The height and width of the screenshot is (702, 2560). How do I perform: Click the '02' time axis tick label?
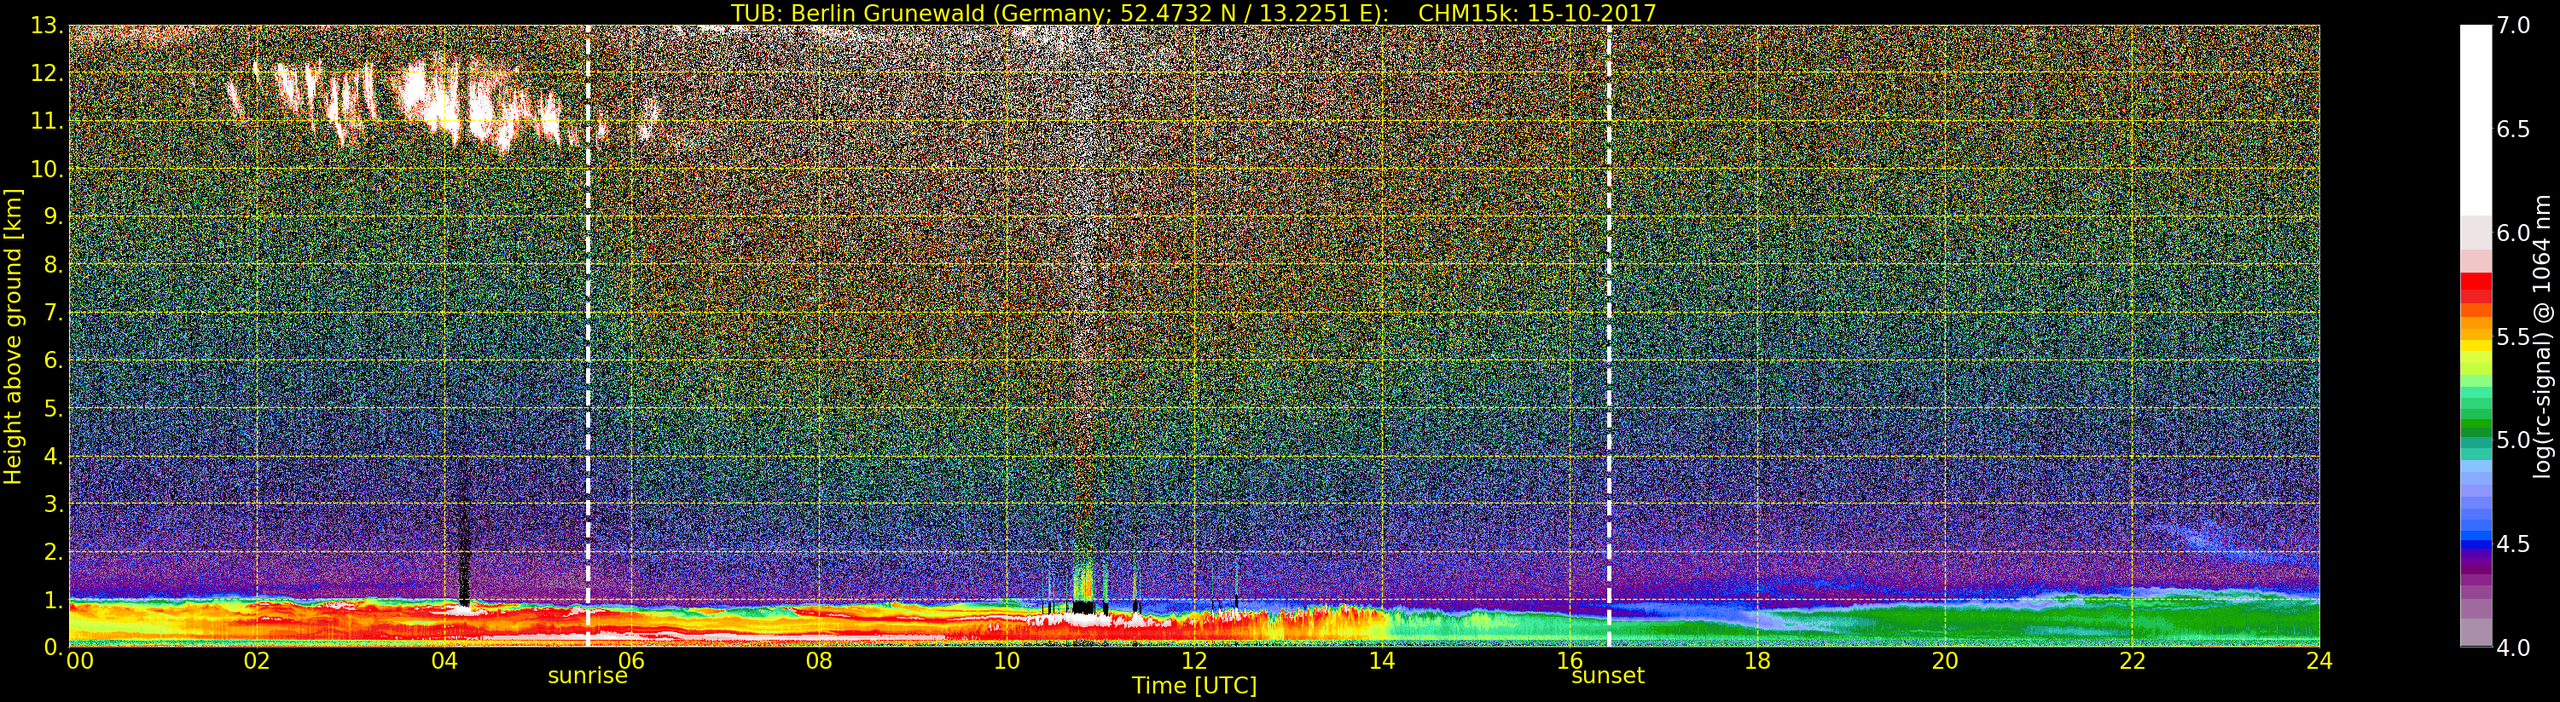click(x=257, y=661)
